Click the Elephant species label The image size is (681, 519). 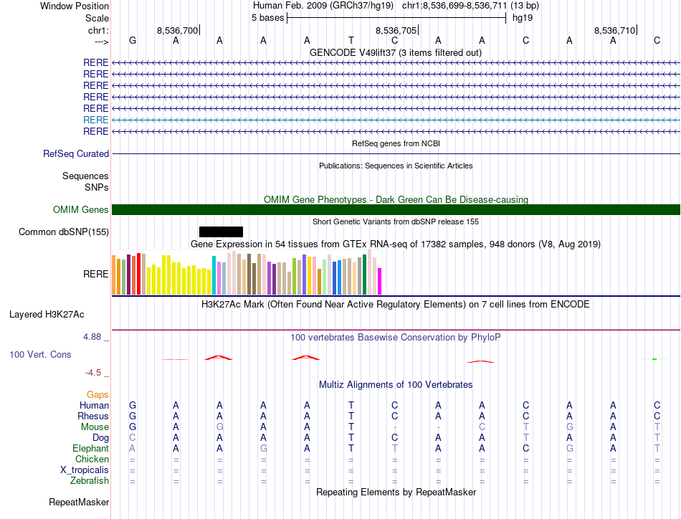pyautogui.click(x=90, y=448)
